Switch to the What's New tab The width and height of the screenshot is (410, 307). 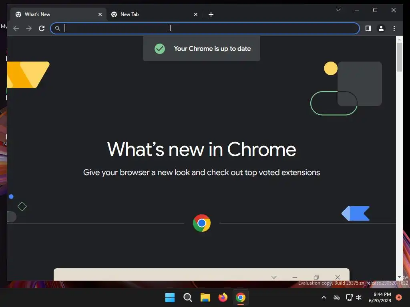click(x=58, y=14)
